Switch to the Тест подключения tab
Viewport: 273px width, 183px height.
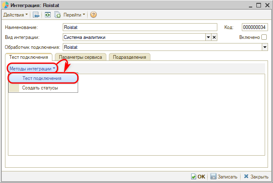pyautogui.click(x=29, y=57)
